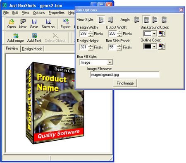Image resolution: width=186 pixels, height=163 pixels.
Task: Click the Image Filename text field
Action: tap(124, 75)
